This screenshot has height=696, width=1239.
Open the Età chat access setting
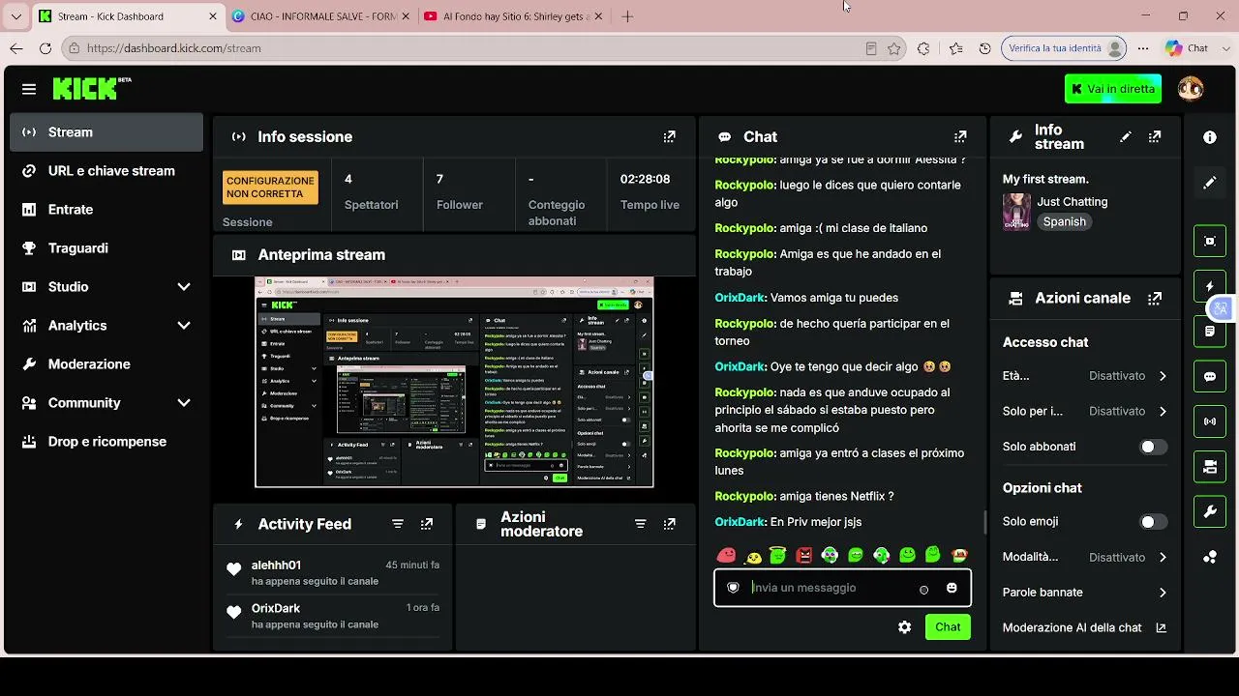tap(1085, 376)
